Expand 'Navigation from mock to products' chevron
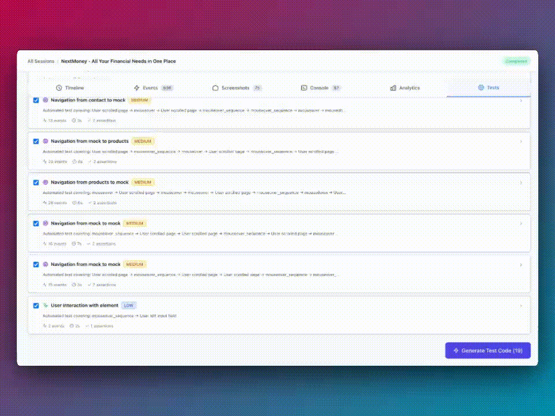The height and width of the screenshot is (416, 555). click(x=521, y=142)
